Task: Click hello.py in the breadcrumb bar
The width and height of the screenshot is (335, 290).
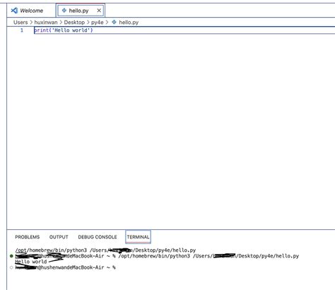Action: [129, 23]
